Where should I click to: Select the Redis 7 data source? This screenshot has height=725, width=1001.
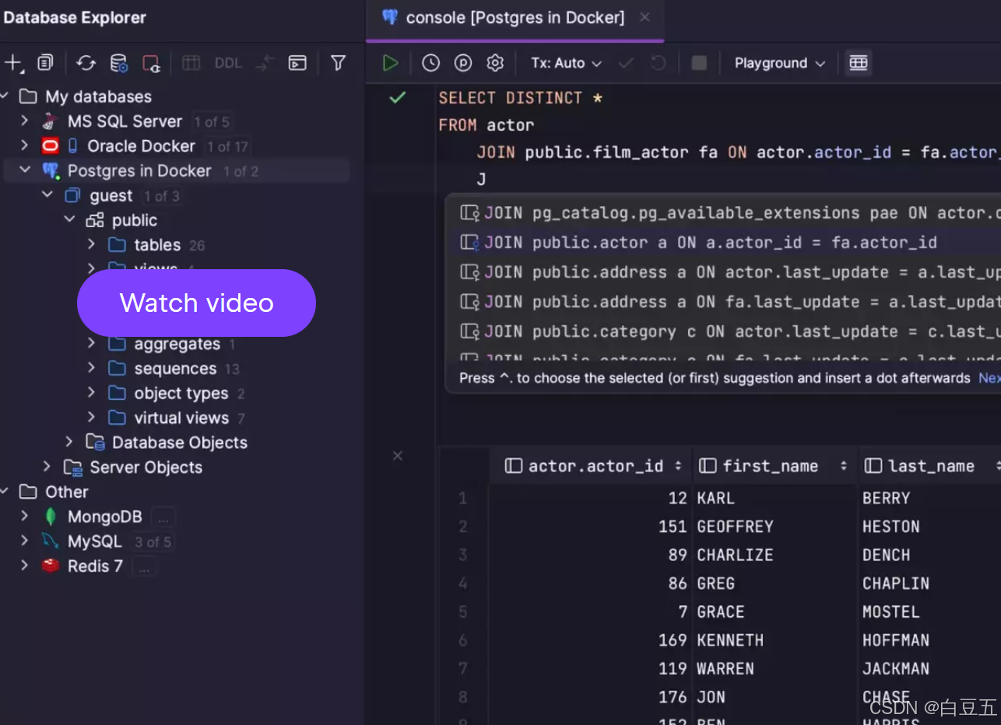click(95, 566)
